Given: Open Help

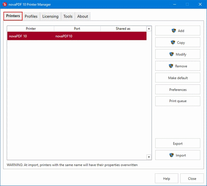Looking at the screenshot, I should 167,178.
